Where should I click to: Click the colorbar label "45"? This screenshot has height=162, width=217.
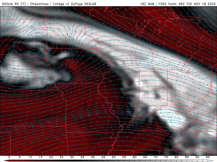pos(103,157)
